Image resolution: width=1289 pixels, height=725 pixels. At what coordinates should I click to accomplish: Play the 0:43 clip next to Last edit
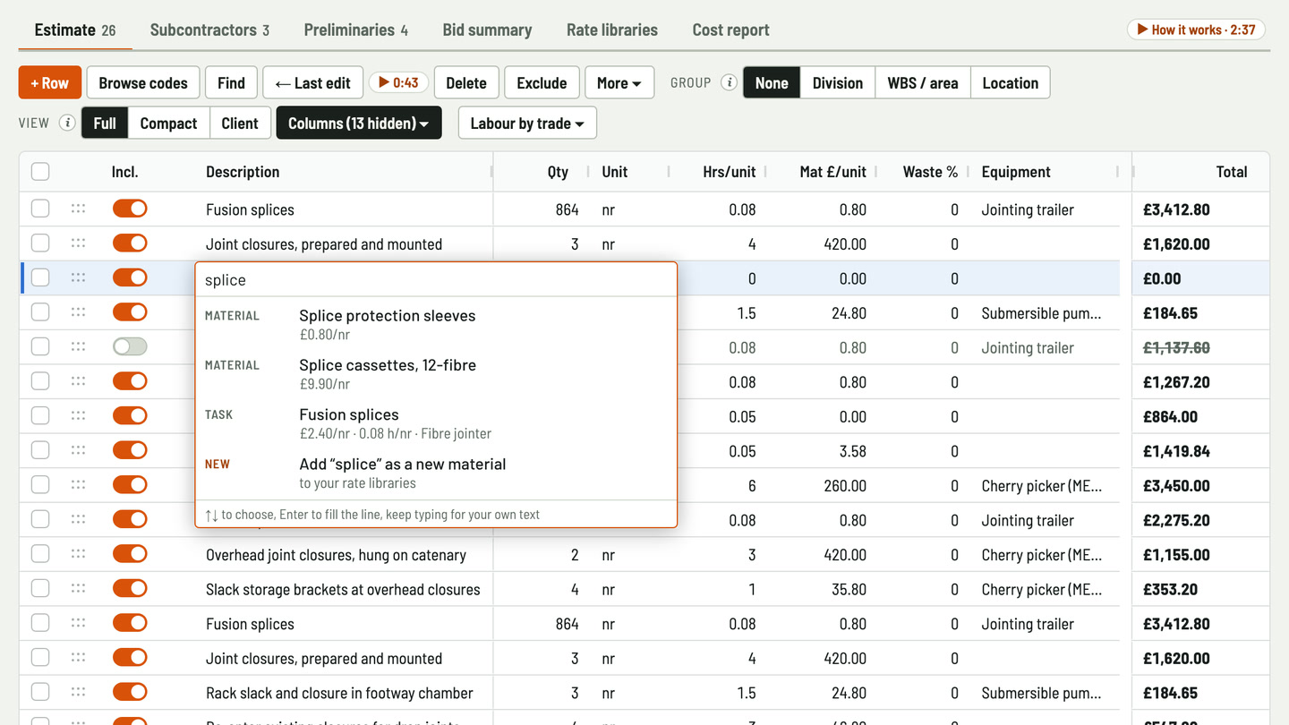tap(398, 83)
